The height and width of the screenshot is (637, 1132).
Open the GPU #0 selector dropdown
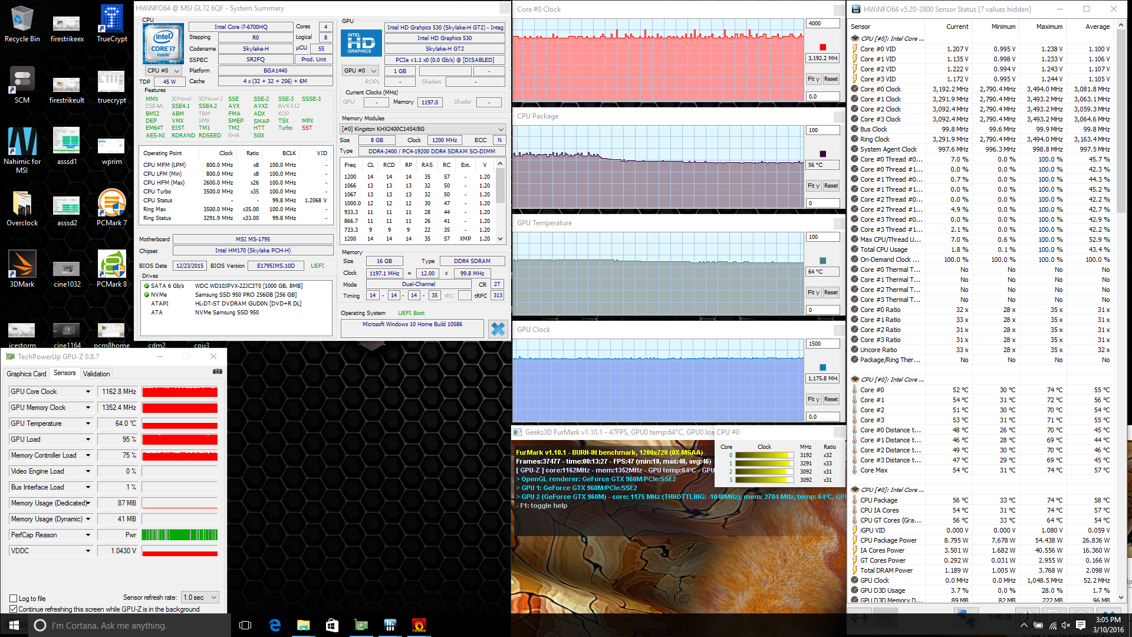[x=360, y=71]
